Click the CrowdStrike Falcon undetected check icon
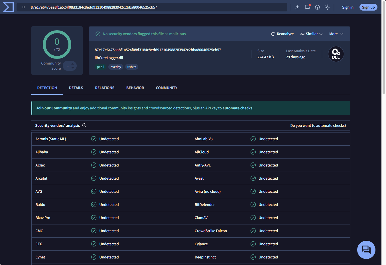This screenshot has height=265, width=386. pyautogui.click(x=253, y=231)
